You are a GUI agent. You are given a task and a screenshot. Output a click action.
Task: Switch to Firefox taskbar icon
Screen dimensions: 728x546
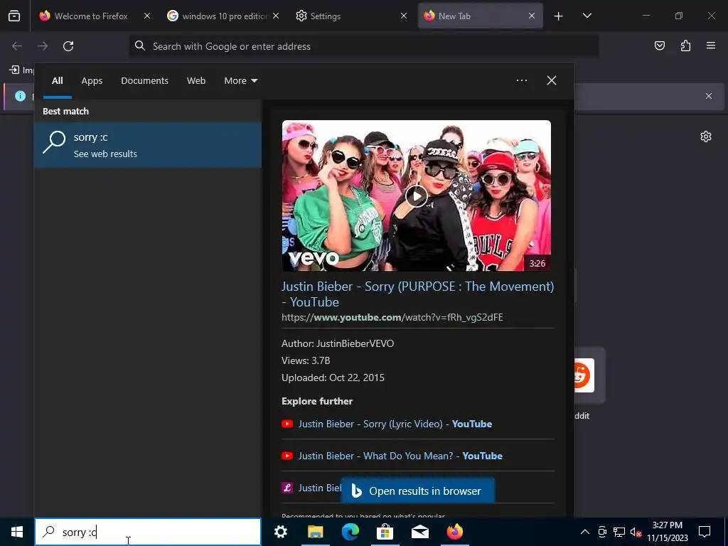[x=455, y=532]
